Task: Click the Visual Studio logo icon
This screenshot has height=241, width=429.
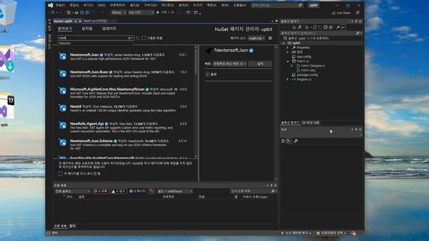Action: [51, 5]
